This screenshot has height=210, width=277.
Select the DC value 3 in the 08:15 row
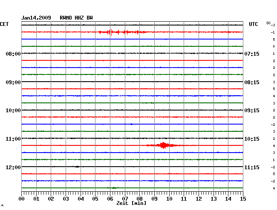coord(274,82)
